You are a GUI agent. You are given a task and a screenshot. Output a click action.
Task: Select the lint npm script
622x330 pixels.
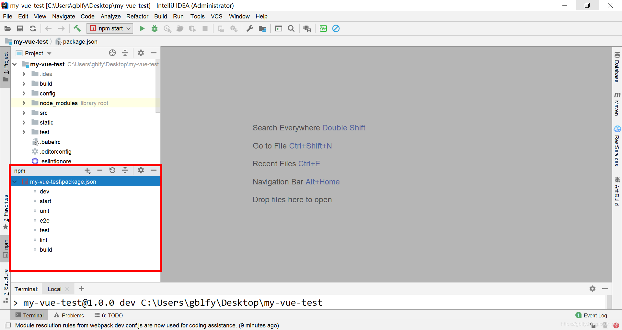point(43,240)
